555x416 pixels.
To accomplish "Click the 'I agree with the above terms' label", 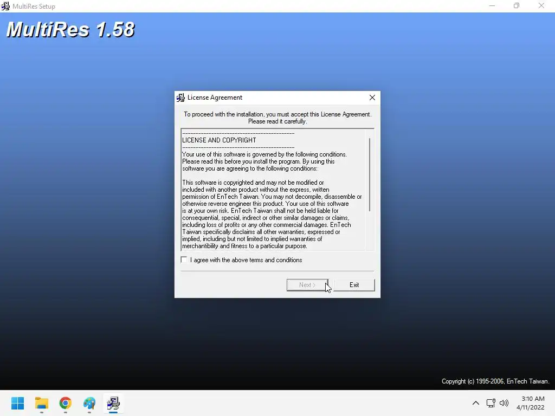I will tap(246, 260).
